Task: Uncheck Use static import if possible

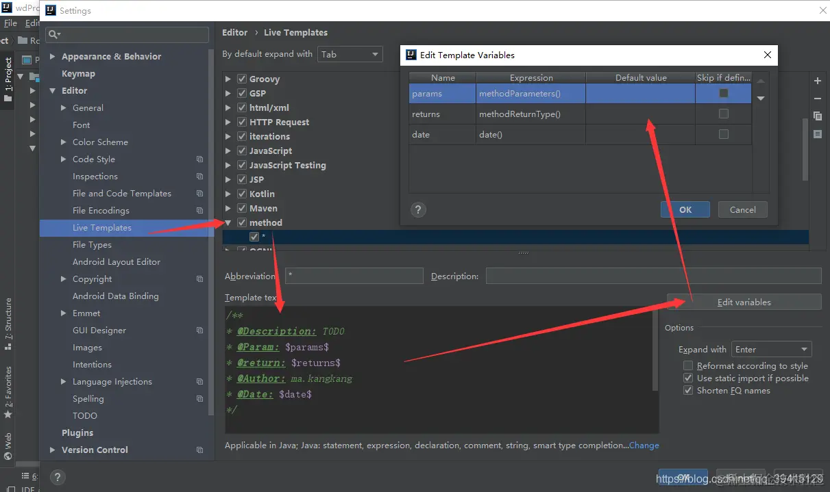Action: (688, 378)
